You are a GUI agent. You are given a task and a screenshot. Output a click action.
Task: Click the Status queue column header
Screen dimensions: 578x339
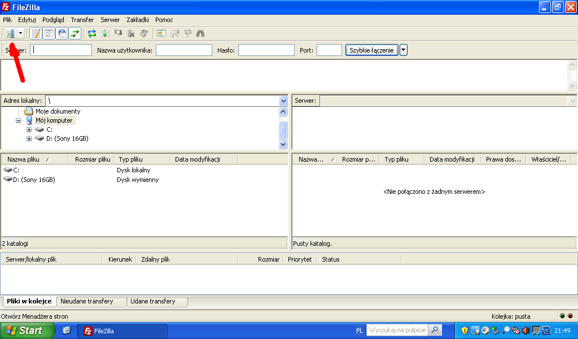pos(358,259)
